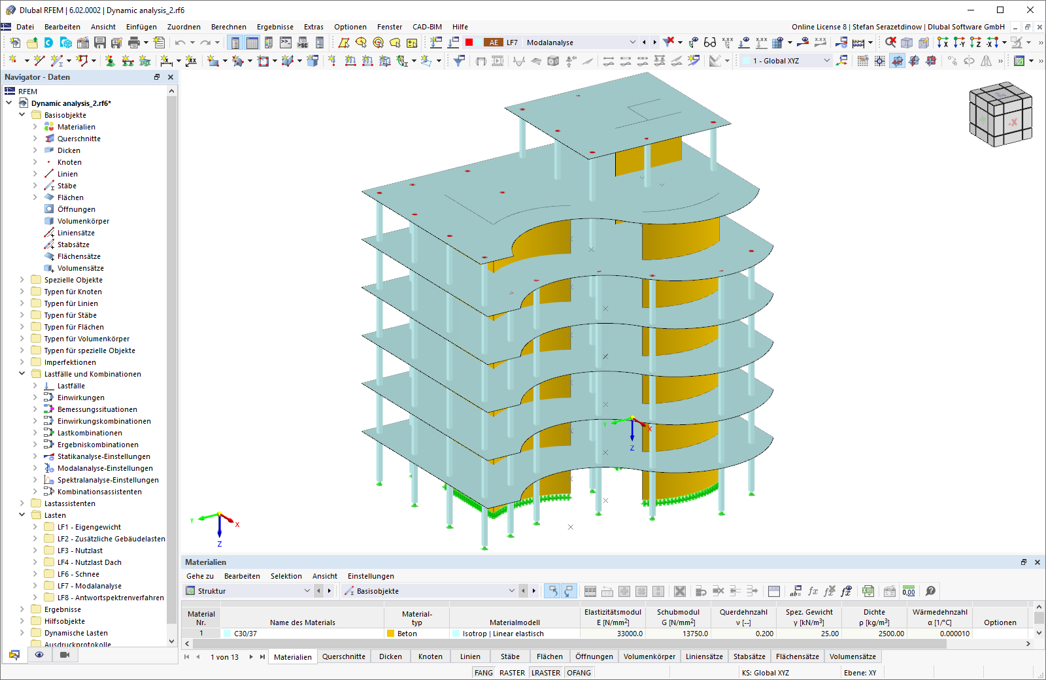Toggle the highlighted blue-red planes view mode button

[897, 61]
